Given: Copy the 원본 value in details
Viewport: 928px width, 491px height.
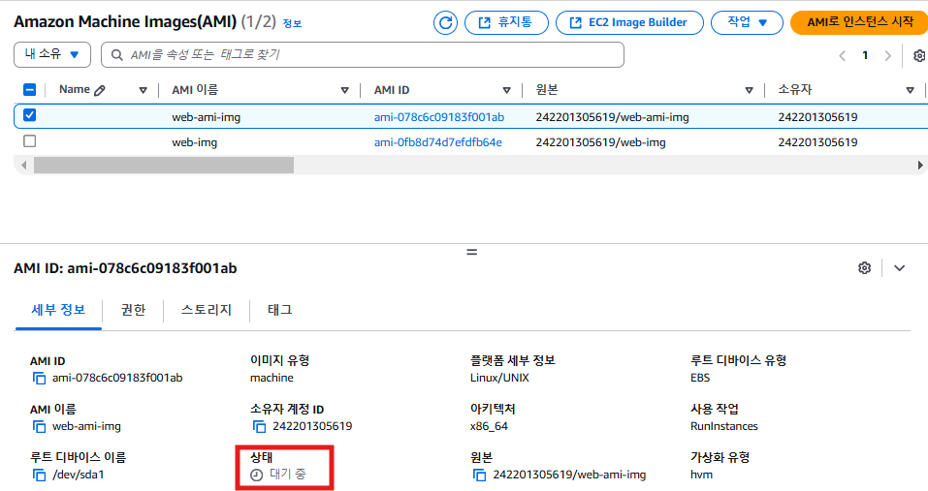Looking at the screenshot, I should [479, 476].
